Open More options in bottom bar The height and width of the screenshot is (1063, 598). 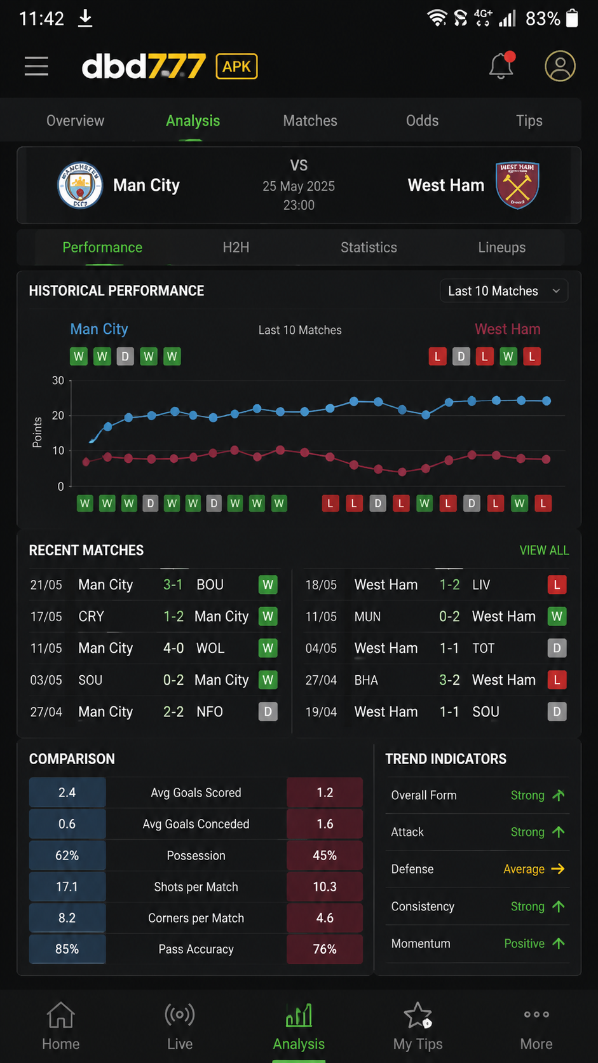[x=536, y=1026]
